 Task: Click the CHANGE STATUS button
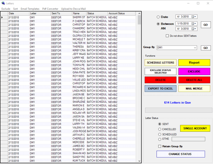(181, 154)
